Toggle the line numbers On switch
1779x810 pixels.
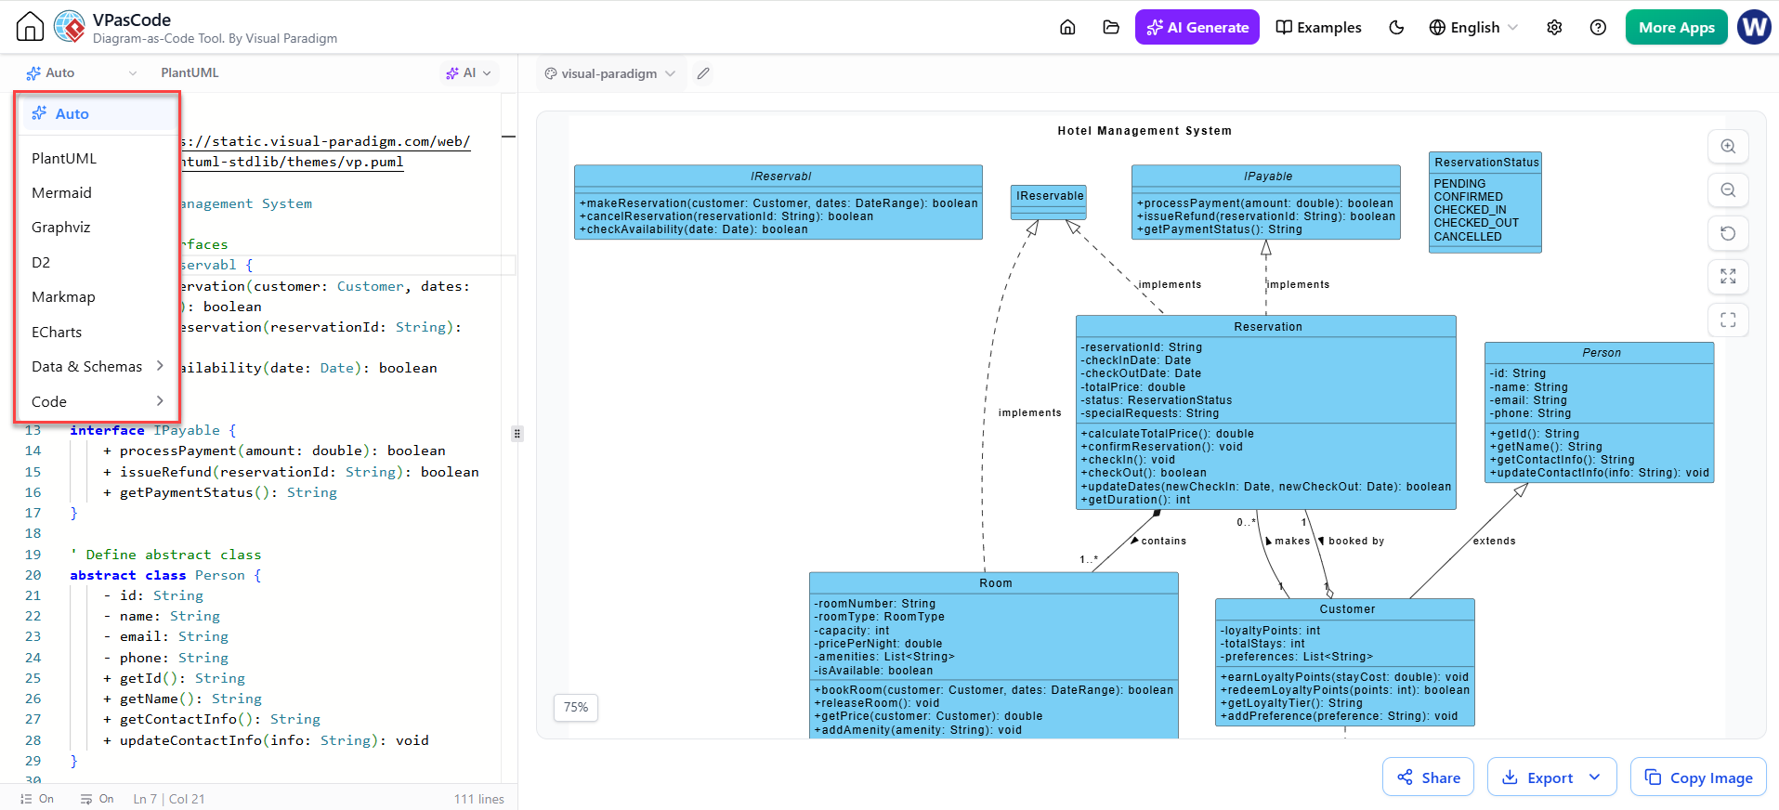(36, 799)
